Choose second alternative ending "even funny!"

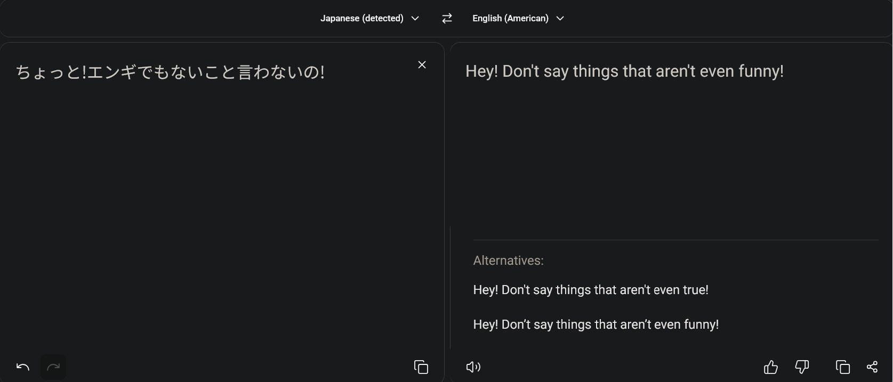tap(596, 324)
